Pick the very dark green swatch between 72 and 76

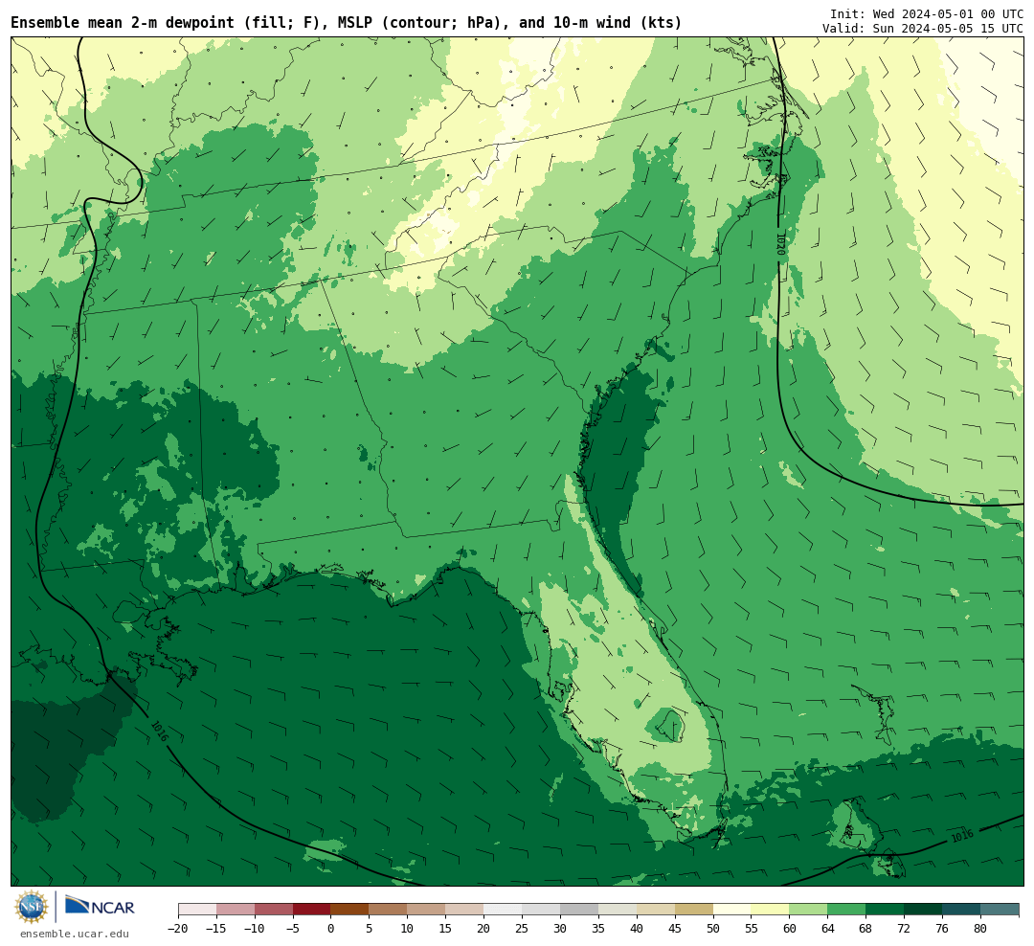[x=923, y=910]
